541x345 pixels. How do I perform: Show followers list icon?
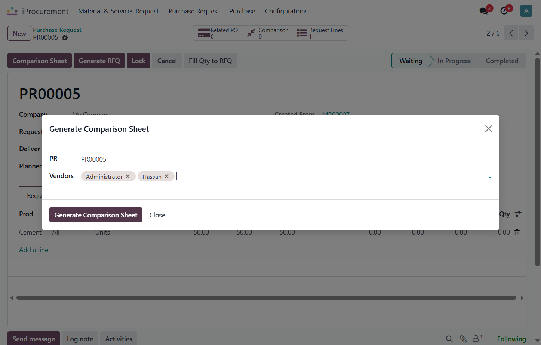pyautogui.click(x=477, y=338)
